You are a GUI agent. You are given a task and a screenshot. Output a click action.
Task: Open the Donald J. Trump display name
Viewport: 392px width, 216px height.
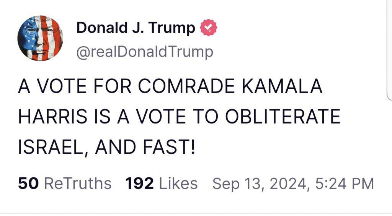136,28
